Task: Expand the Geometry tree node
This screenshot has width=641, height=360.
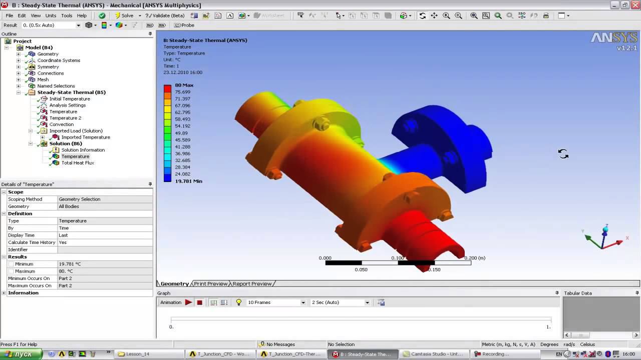Action: coord(19,54)
